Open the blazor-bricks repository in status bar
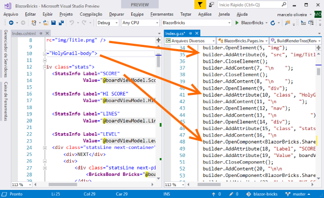Viewport: 324px width, 198px height. 262,194
